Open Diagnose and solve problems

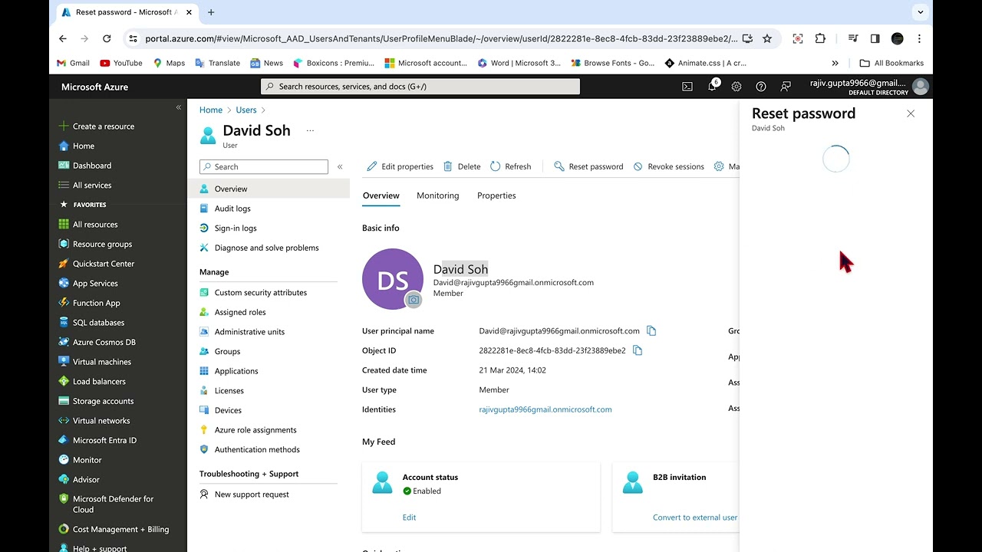pos(266,248)
